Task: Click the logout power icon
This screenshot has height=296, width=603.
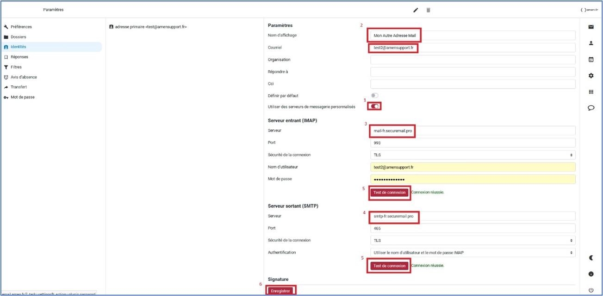Action: (591, 290)
